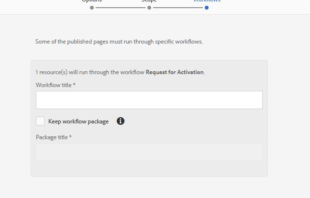The image size is (310, 198).
Task: Focus the Workflow title input field
Action: 149,100
